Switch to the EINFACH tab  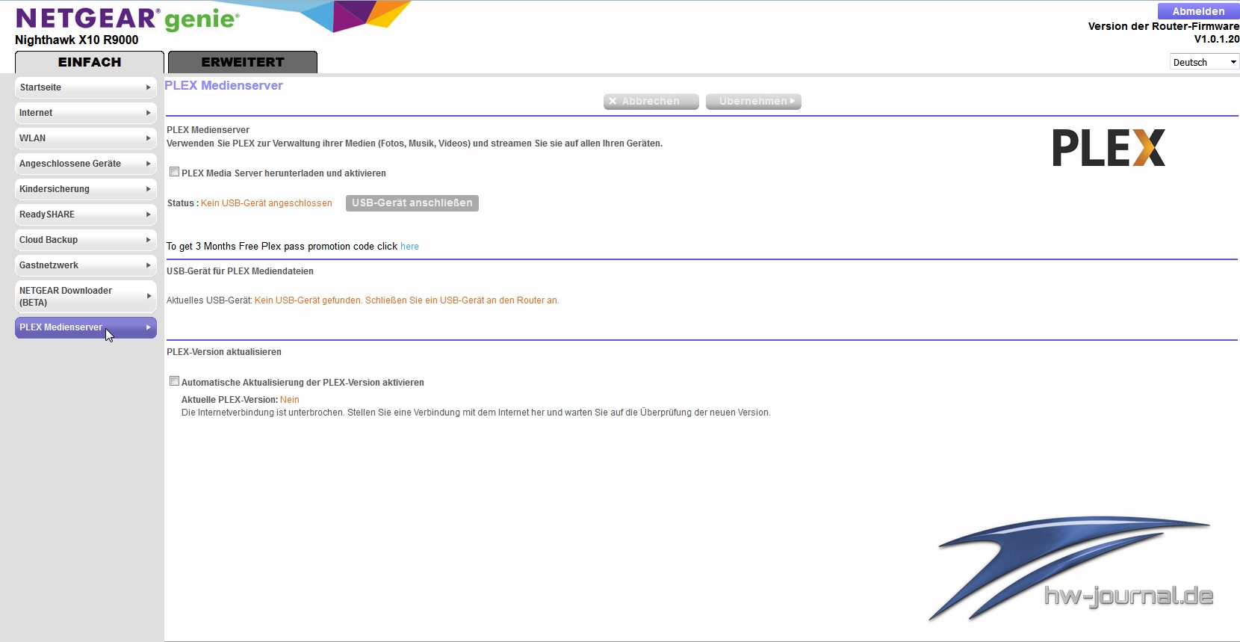(x=90, y=62)
